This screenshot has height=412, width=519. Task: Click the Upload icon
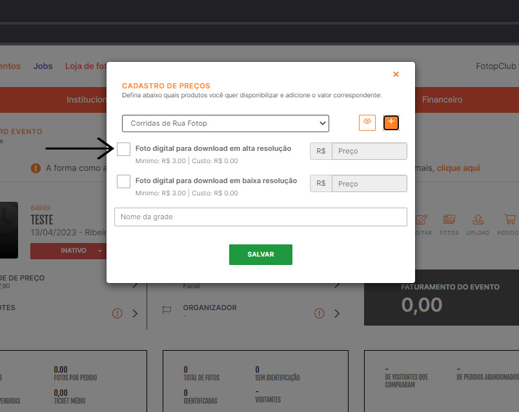pos(478,219)
